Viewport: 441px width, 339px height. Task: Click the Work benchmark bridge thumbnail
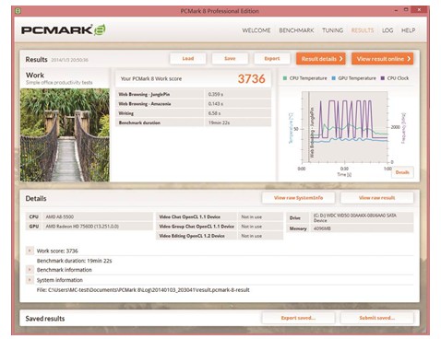pyautogui.click(x=65, y=135)
